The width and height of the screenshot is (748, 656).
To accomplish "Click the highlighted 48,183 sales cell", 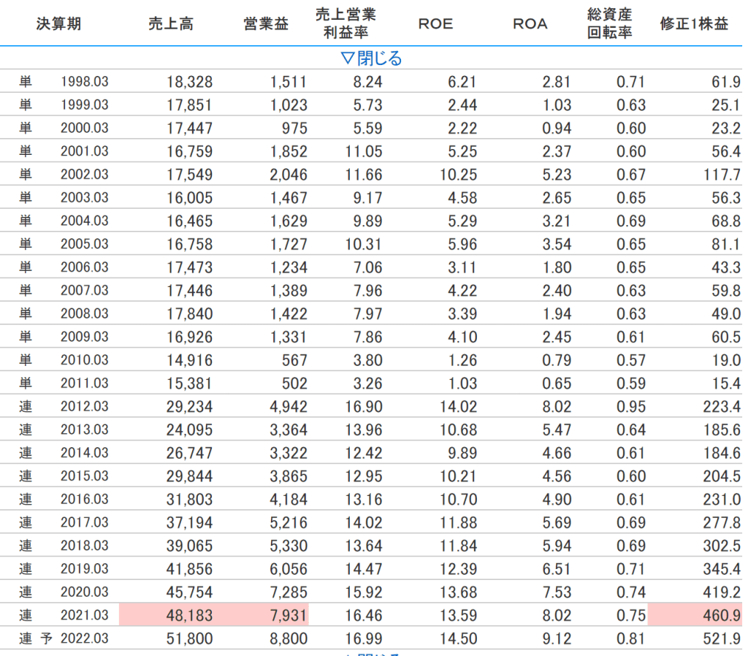I will (188, 615).
